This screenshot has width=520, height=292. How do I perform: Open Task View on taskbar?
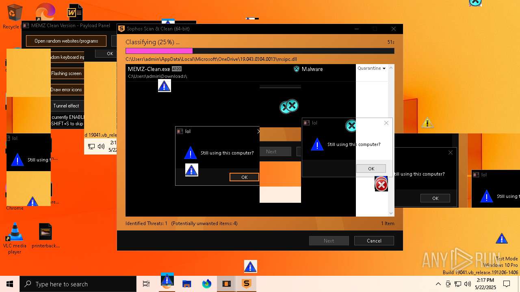146,284
